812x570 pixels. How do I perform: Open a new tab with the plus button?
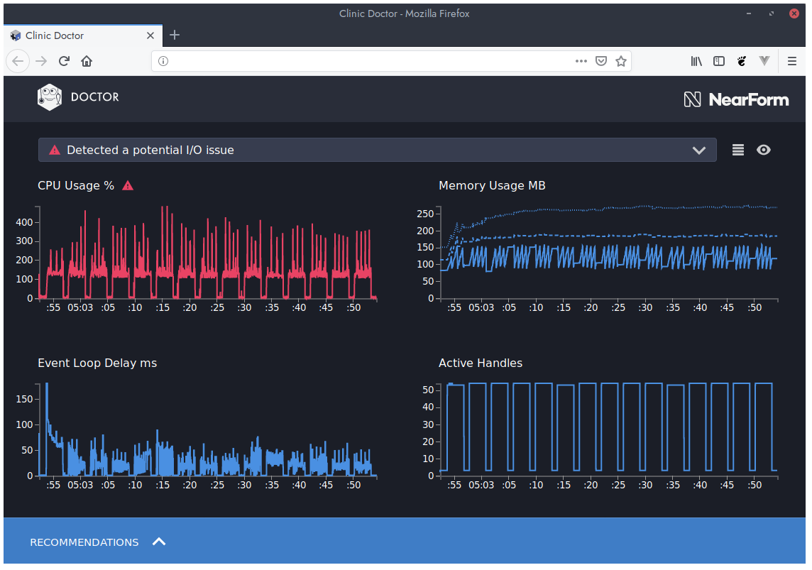[175, 35]
